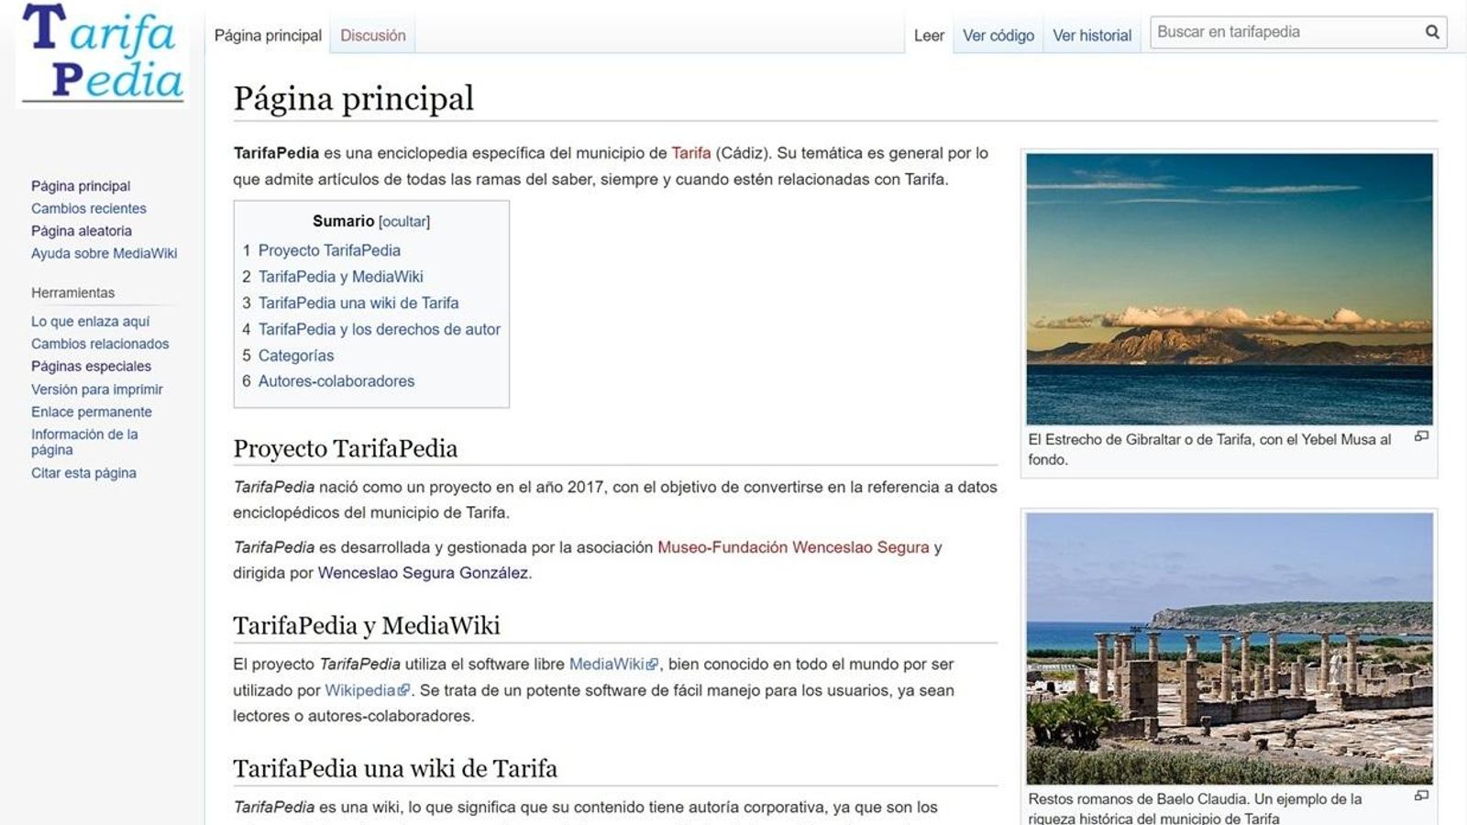Switch to the Discusión tab

[x=372, y=35]
